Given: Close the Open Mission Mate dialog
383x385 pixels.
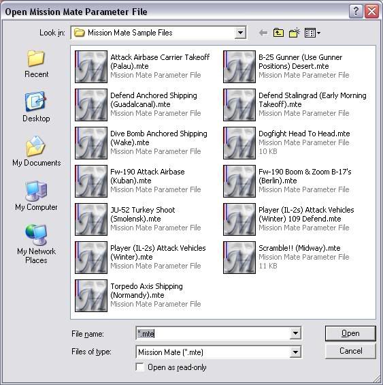Looking at the screenshot, I should pos(371,12).
